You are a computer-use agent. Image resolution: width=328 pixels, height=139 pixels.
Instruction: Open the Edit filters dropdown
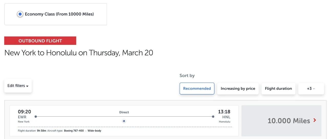pyautogui.click(x=18, y=86)
